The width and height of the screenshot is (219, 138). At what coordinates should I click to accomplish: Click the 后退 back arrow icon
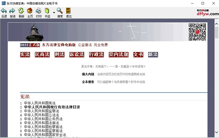pos(4,11)
